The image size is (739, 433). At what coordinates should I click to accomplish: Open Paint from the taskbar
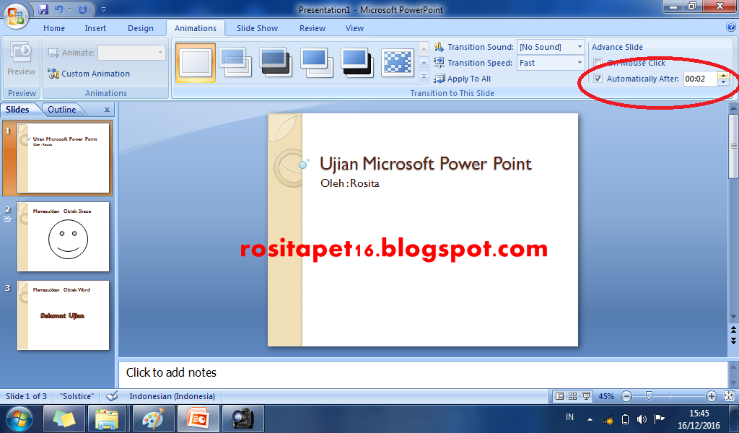click(x=153, y=419)
